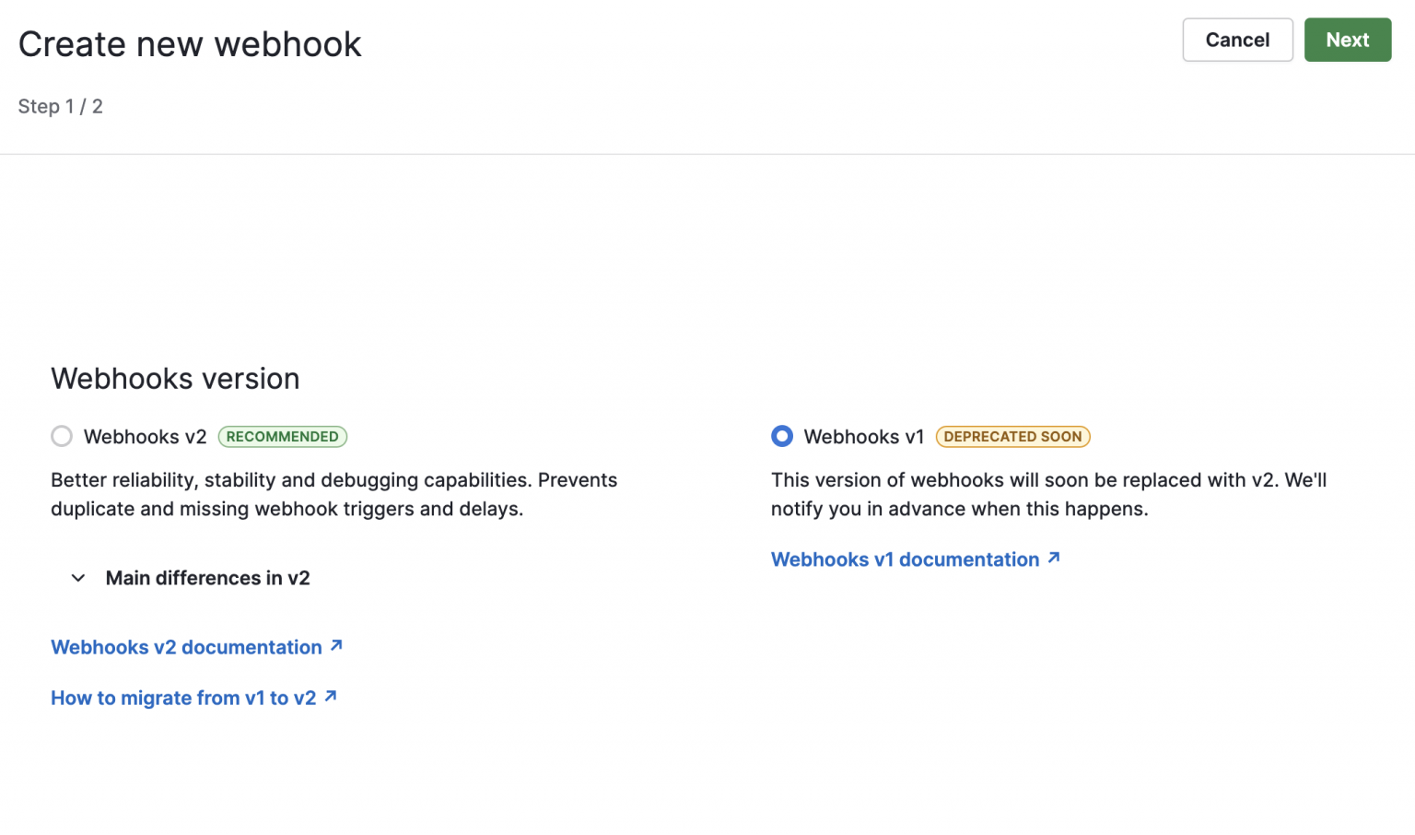
Task: Click the RECOMMENDED badge next to Webhooks v2
Action: click(282, 436)
